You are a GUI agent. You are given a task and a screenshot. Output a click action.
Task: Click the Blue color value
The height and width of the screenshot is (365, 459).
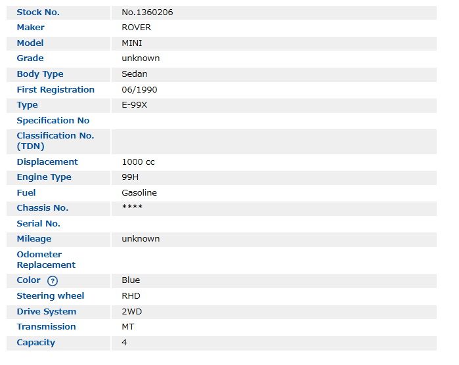(131, 280)
